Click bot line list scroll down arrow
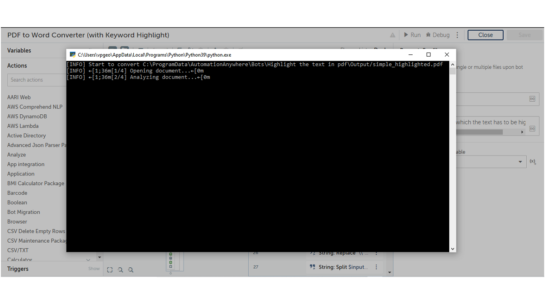This screenshot has width=545, height=306. [x=389, y=272]
